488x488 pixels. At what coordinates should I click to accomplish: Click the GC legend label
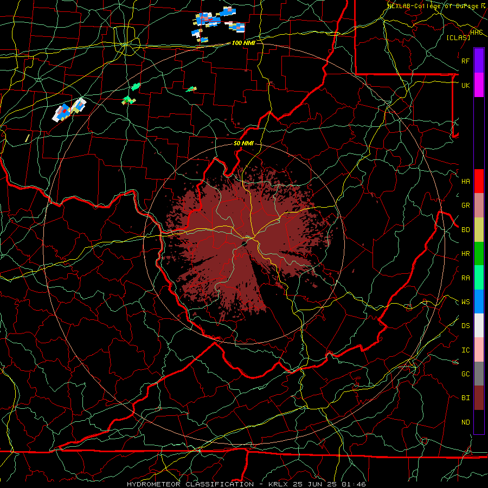pyautogui.click(x=465, y=374)
